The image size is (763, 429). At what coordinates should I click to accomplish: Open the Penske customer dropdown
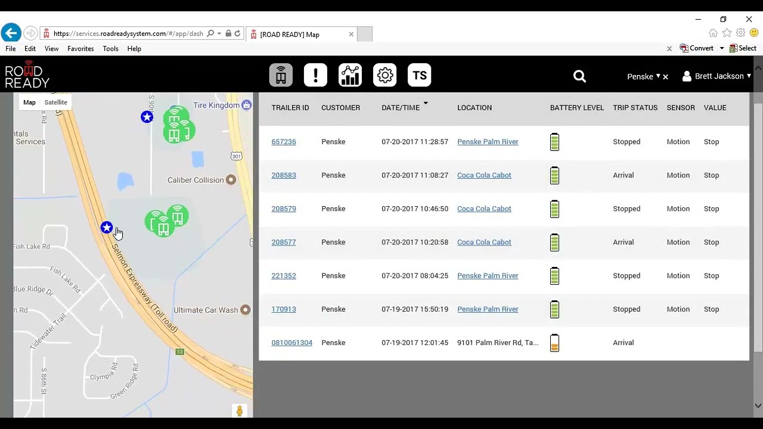point(644,76)
